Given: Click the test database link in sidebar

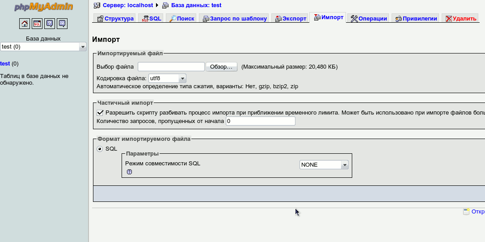Looking at the screenshot, I should click(5, 64).
